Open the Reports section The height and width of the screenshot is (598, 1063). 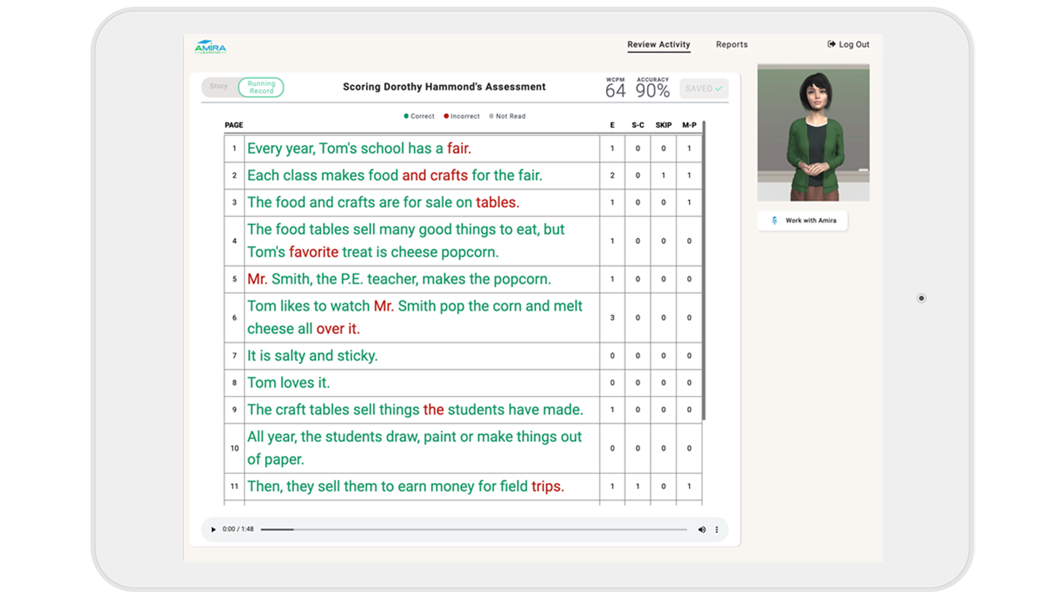731,45
